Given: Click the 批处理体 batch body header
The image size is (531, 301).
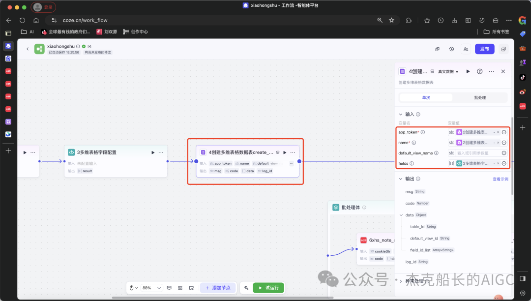Looking at the screenshot, I should pyautogui.click(x=351, y=208).
